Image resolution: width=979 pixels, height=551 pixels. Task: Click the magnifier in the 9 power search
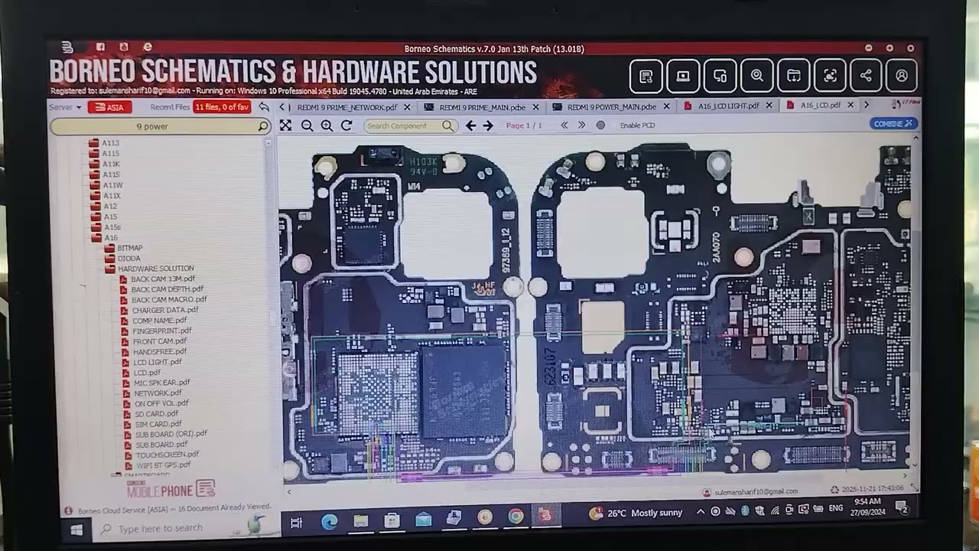pos(263,126)
